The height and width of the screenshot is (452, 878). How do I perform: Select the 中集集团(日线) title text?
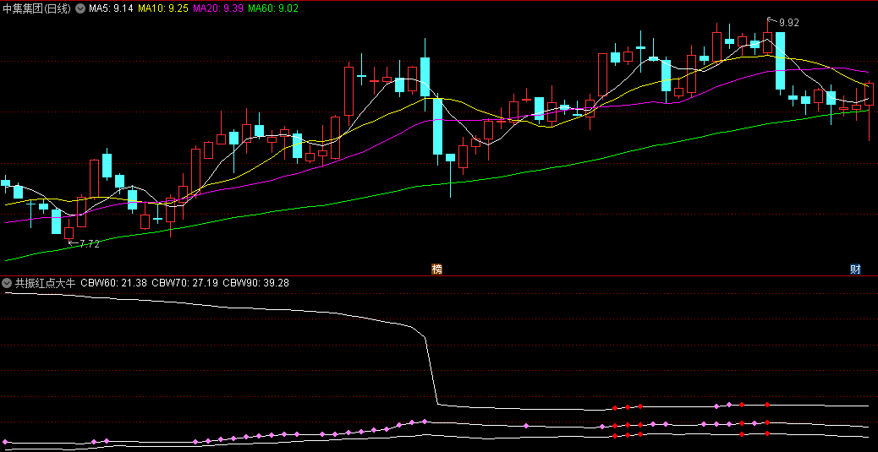37,8
